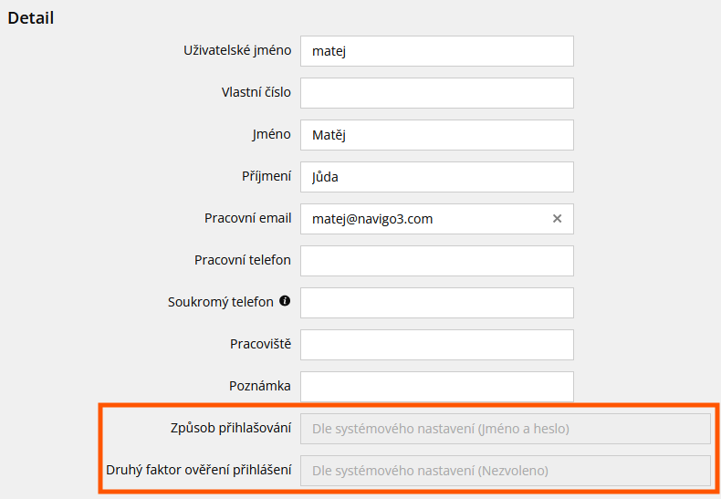
Task: Open the Způsob přihlašování dropdown
Action: point(506,429)
